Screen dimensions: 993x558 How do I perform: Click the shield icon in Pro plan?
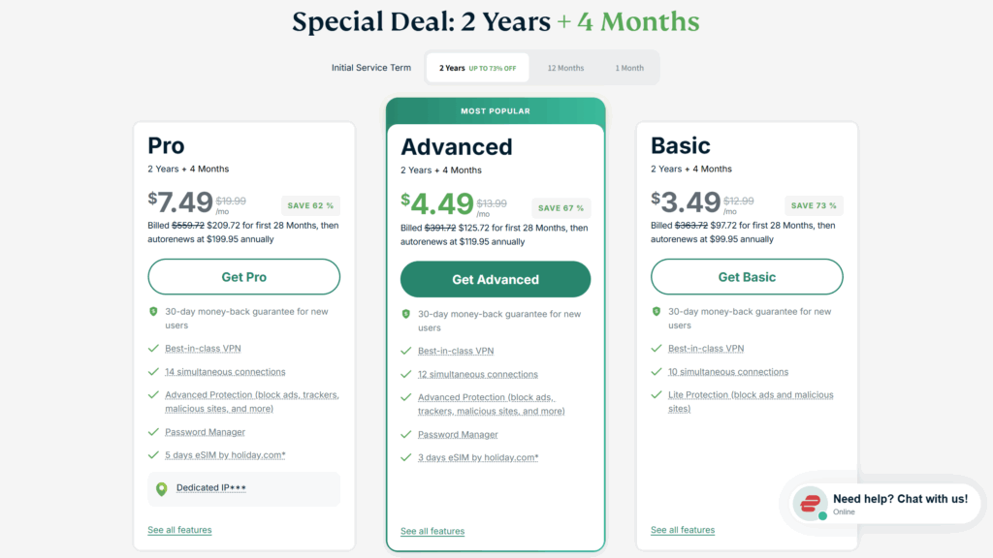tap(153, 312)
